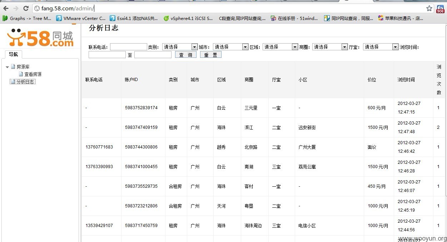The height and width of the screenshot is (242, 447).
Task: Click the 联系电话 search input field
Action: click(129, 47)
